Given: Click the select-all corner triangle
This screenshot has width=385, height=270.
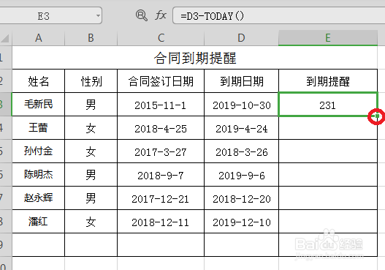Looking at the screenshot, I should coord(5,38).
